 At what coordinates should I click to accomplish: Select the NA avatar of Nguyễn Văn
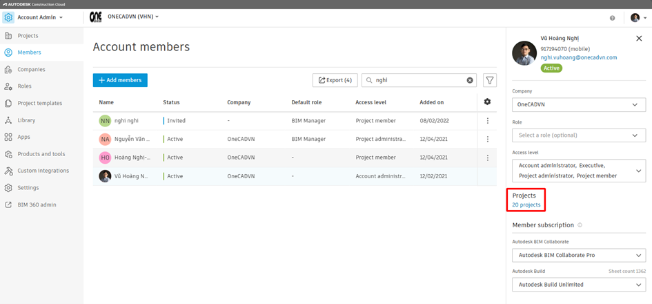(x=105, y=139)
